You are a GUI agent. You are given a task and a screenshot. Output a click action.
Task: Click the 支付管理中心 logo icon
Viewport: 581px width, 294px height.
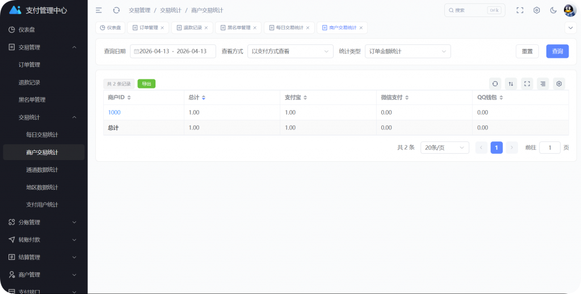click(x=15, y=10)
